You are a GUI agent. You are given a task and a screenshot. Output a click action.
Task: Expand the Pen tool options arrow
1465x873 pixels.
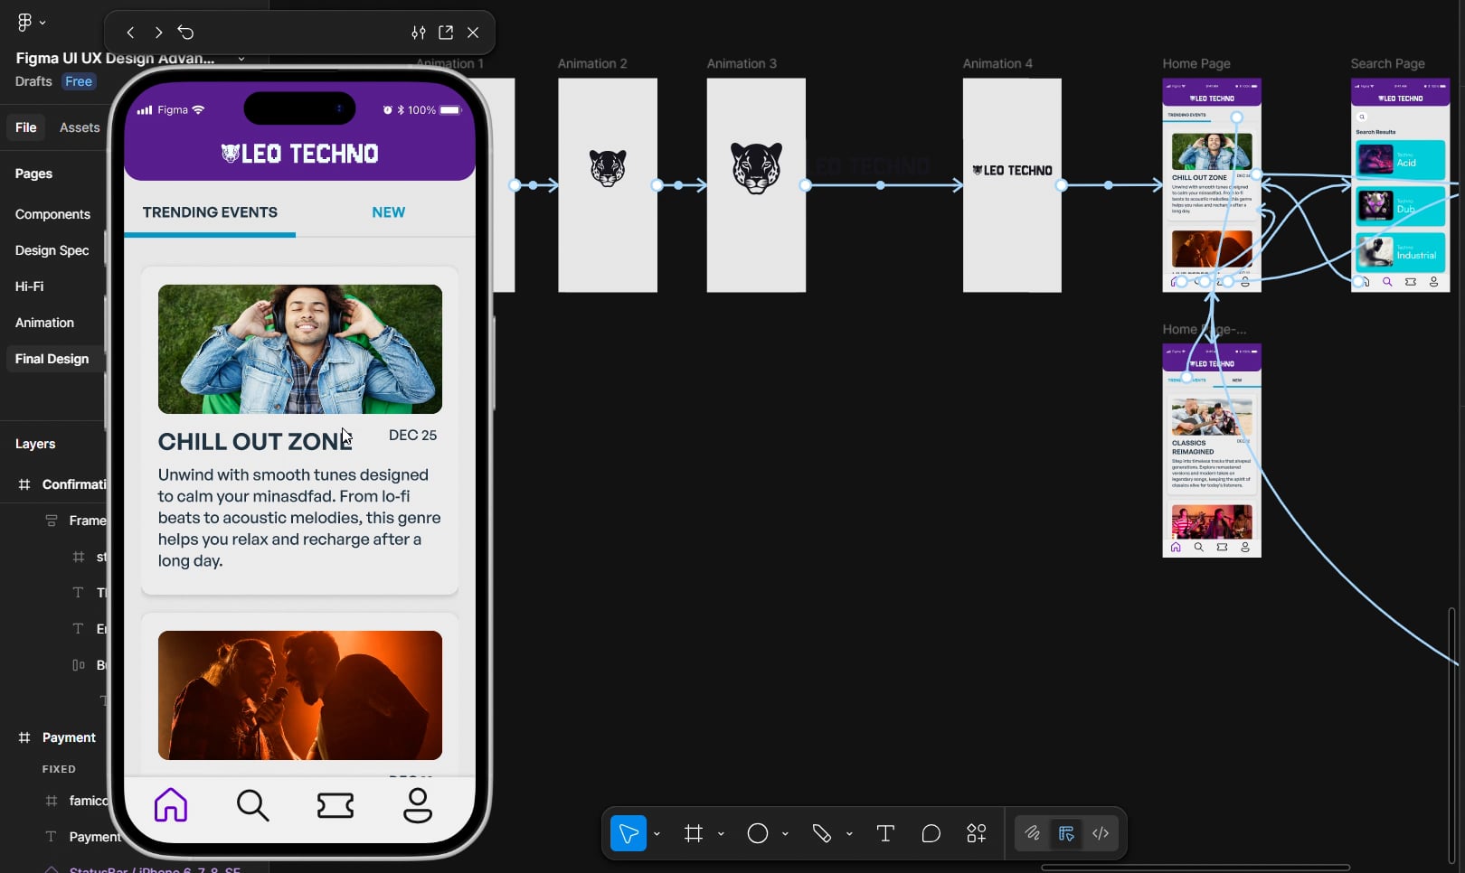[x=849, y=833]
